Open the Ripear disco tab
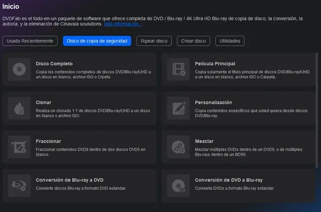The height and width of the screenshot is (212, 321). coord(154,41)
